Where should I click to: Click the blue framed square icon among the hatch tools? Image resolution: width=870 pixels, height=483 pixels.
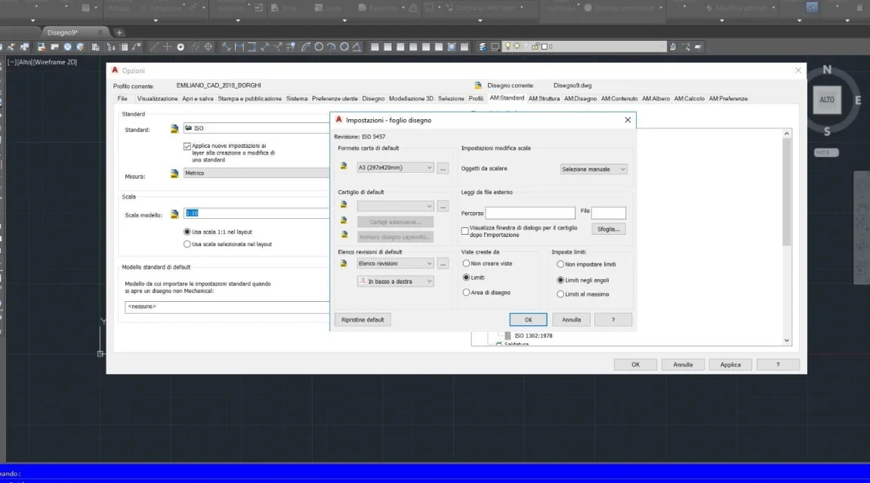pyautogui.click(x=452, y=47)
